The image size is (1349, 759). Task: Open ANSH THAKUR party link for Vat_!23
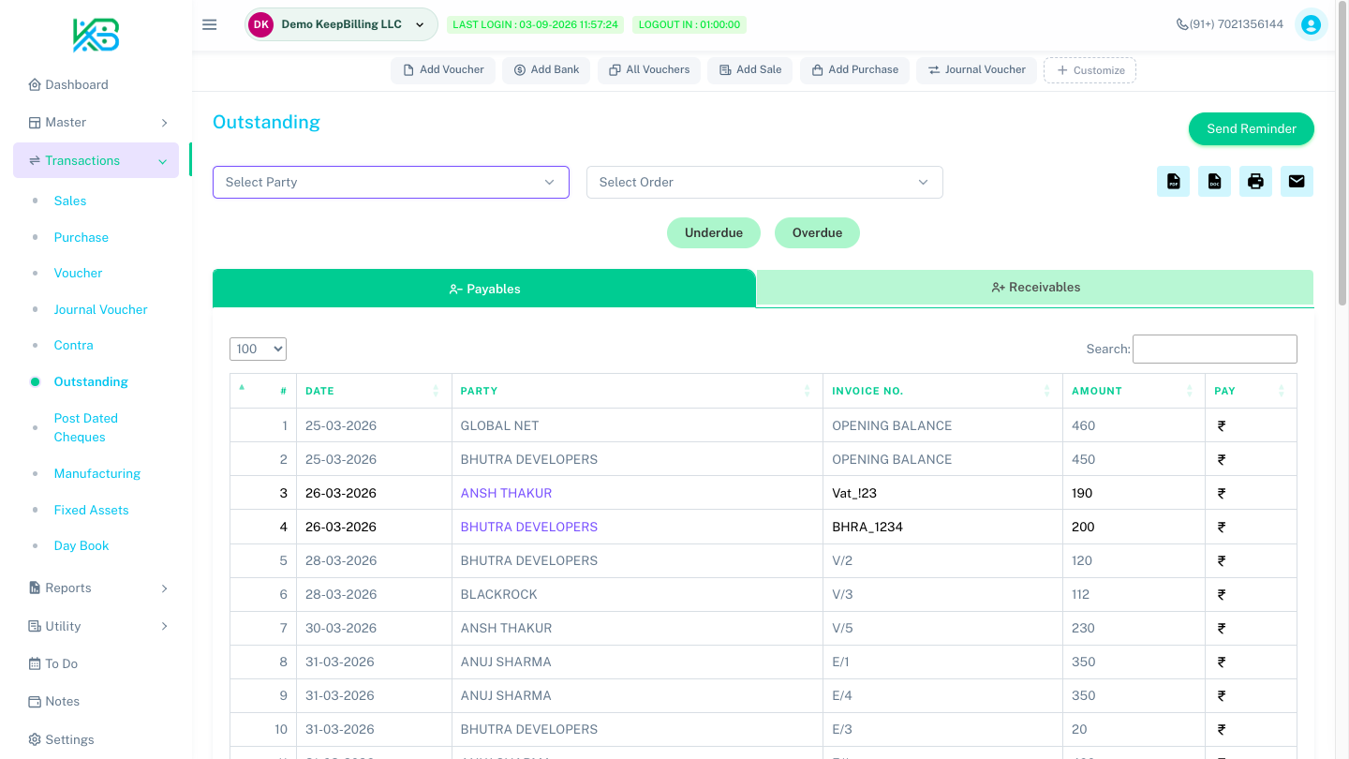506,493
